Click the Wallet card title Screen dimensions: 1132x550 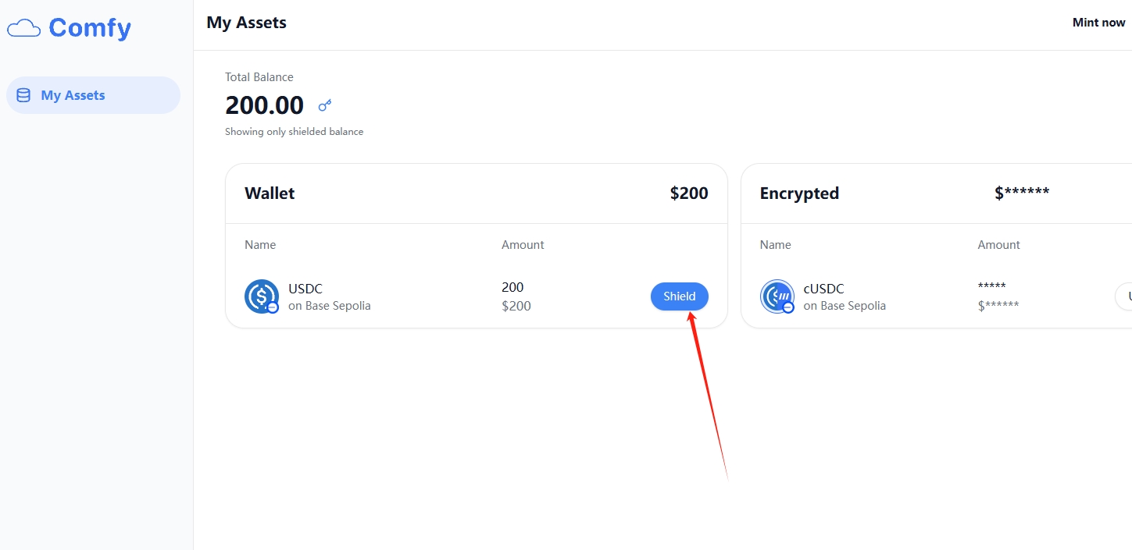269,193
